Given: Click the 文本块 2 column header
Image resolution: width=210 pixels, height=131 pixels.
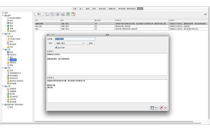Looking at the screenshot, I should pos(141,20).
